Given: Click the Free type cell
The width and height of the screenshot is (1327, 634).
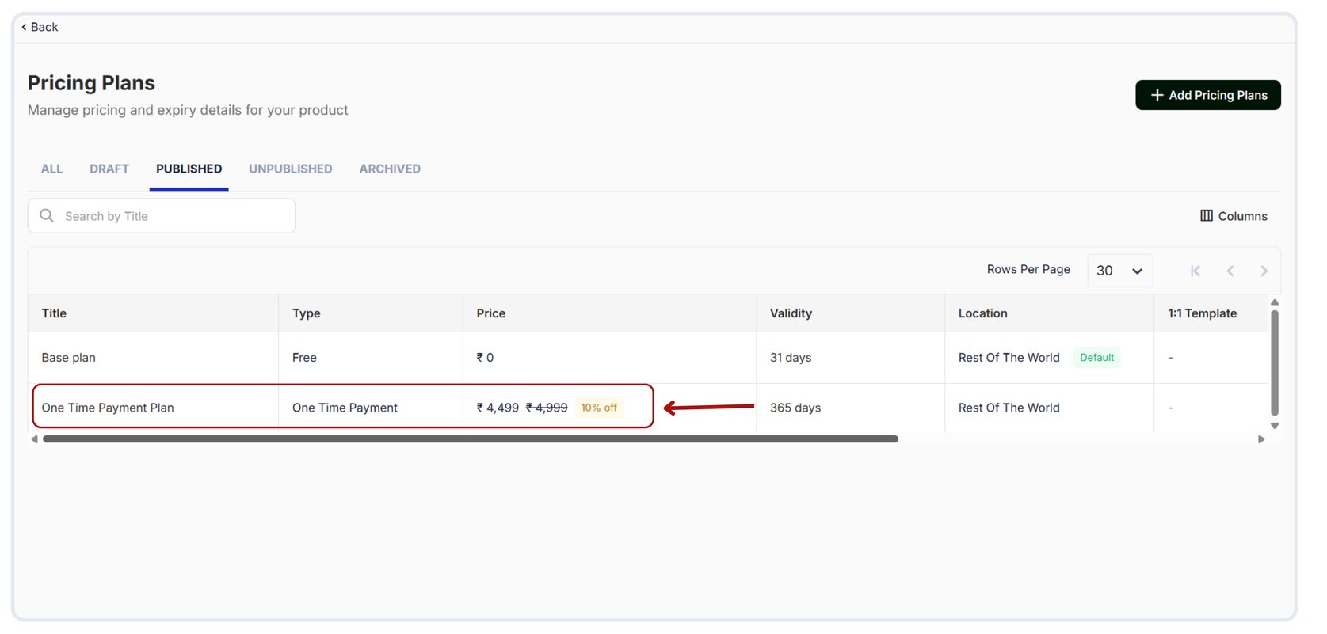Looking at the screenshot, I should coord(304,358).
